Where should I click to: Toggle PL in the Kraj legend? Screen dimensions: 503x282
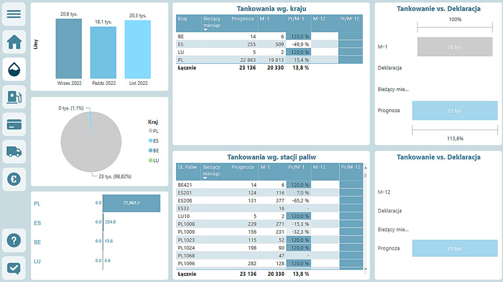(x=152, y=130)
